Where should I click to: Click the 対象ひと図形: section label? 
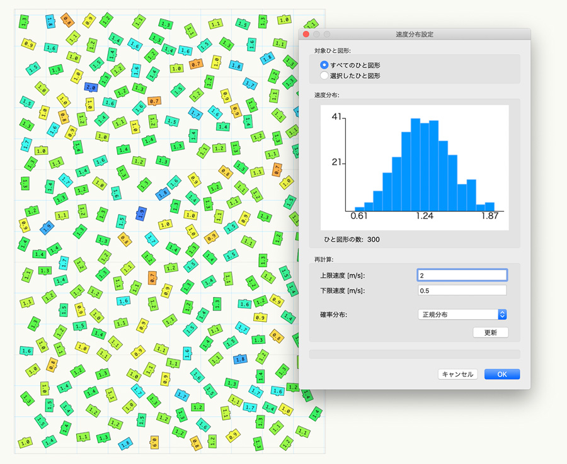coord(332,50)
